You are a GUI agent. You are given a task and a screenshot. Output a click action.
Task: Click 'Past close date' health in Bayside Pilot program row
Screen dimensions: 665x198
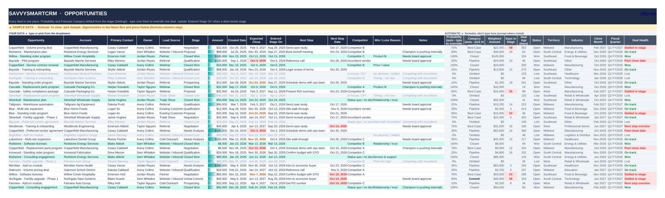[x=640, y=61]
